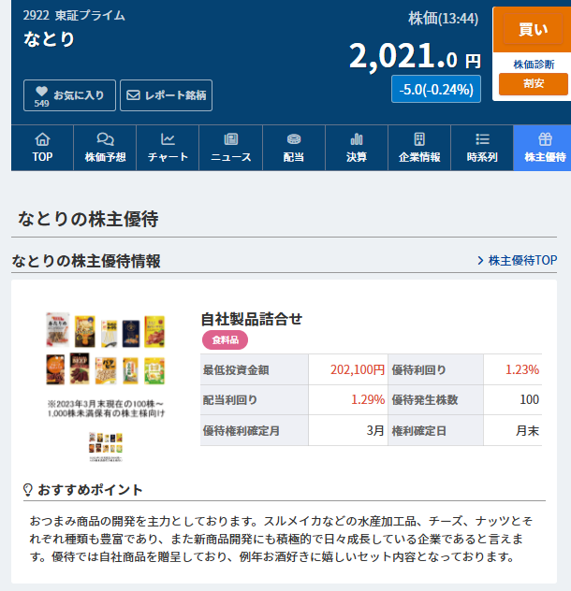Image resolution: width=571 pixels, height=591 pixels.
Task: Click the newspaper icon for ニュース
Action: click(230, 139)
